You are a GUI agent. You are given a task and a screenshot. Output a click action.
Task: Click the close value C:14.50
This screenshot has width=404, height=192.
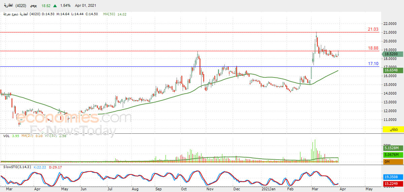click(92, 14)
